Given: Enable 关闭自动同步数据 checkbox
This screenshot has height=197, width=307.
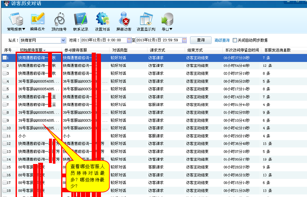Looking at the screenshot, I should pos(235,40).
